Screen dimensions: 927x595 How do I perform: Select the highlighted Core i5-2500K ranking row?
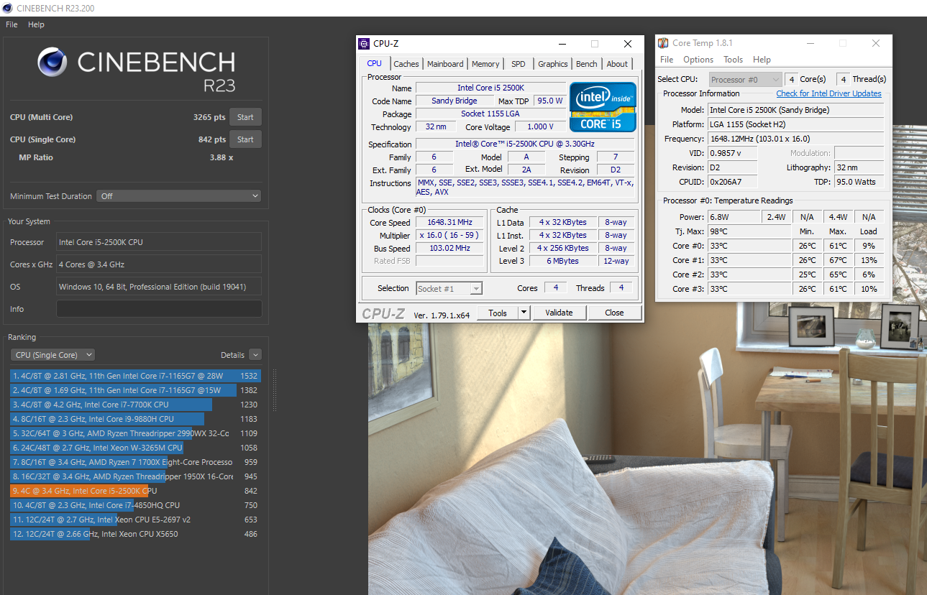pos(135,491)
